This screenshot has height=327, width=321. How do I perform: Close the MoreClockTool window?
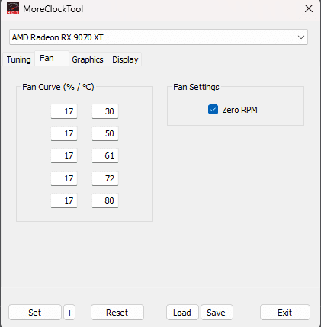point(309,8)
